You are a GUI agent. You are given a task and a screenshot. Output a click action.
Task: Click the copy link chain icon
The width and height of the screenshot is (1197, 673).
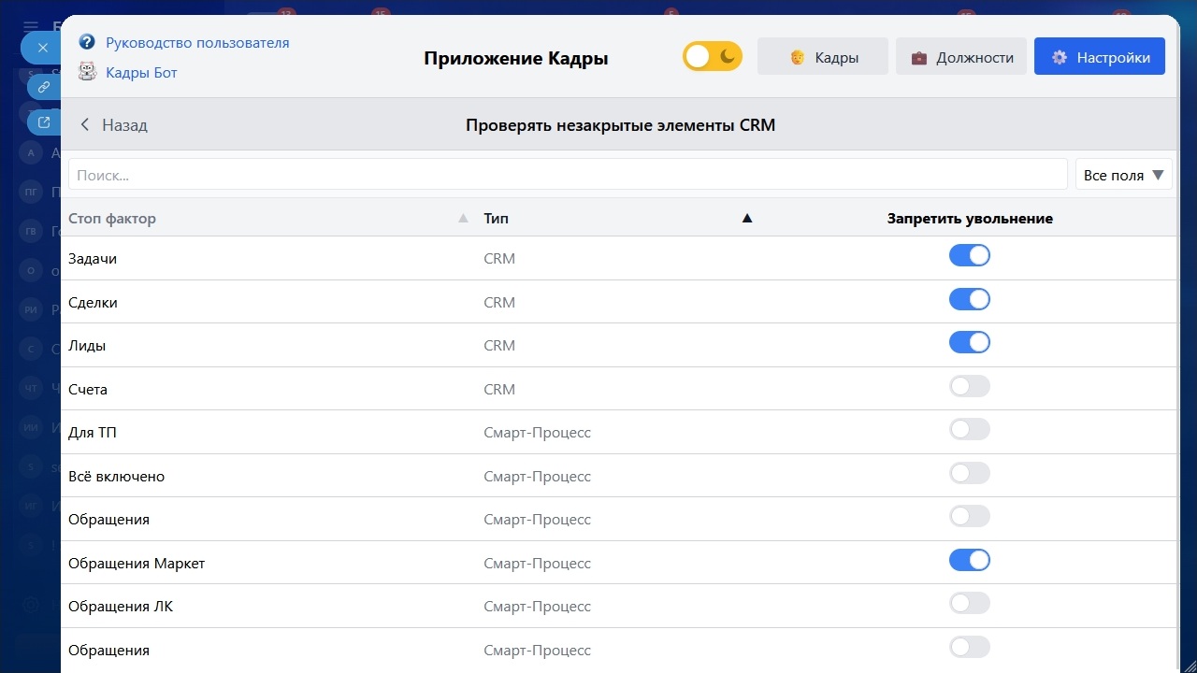43,87
